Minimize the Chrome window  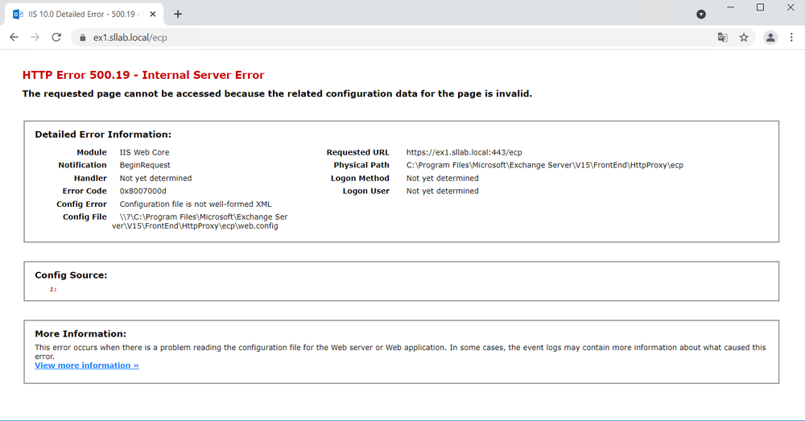click(731, 7)
